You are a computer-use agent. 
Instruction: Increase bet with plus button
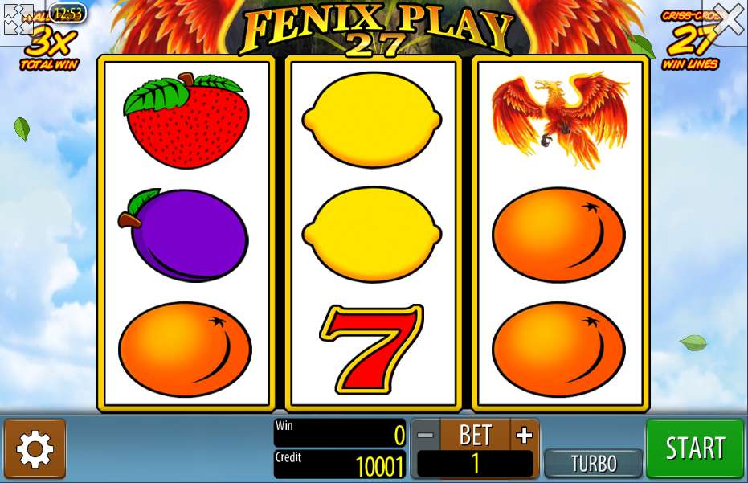[525, 435]
